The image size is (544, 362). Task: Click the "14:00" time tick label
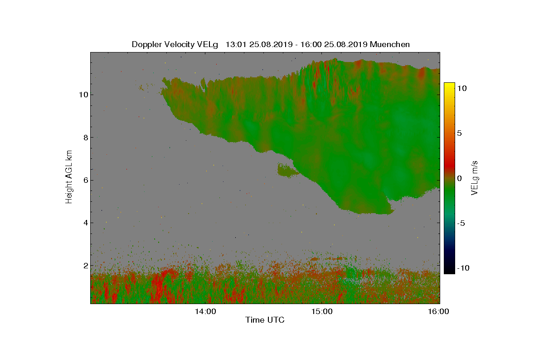(205, 311)
